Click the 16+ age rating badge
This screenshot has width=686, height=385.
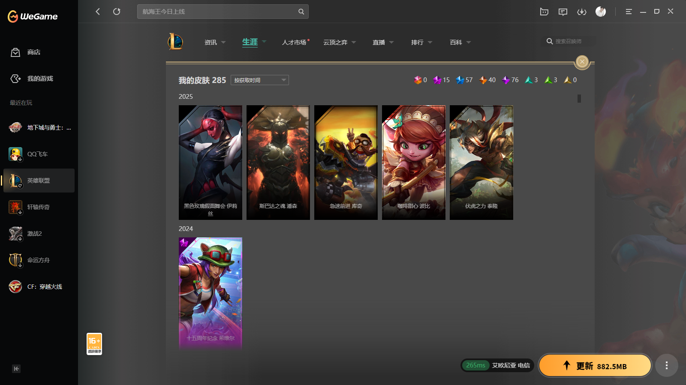94,344
